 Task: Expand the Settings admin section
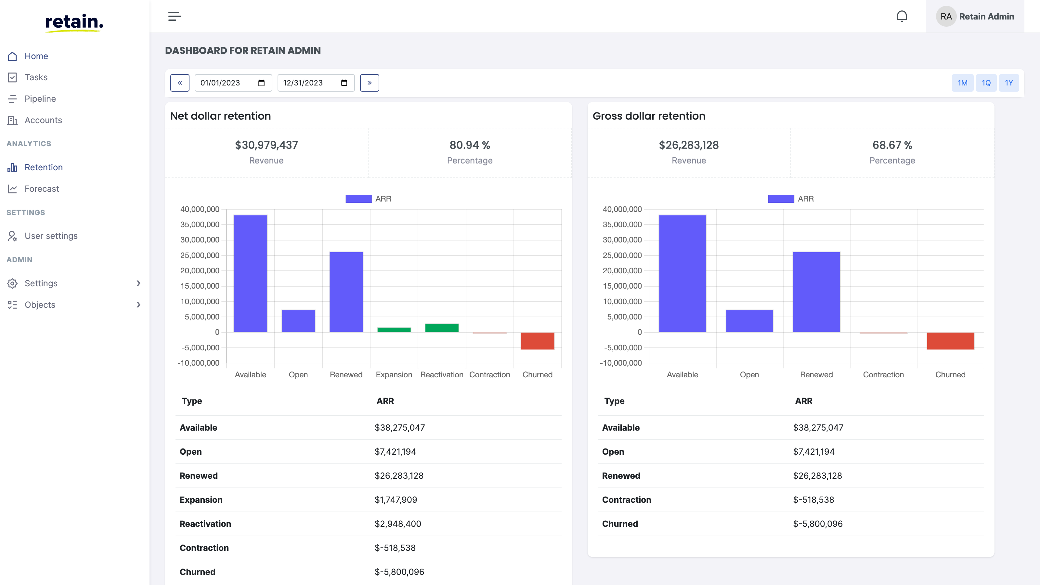[42, 283]
